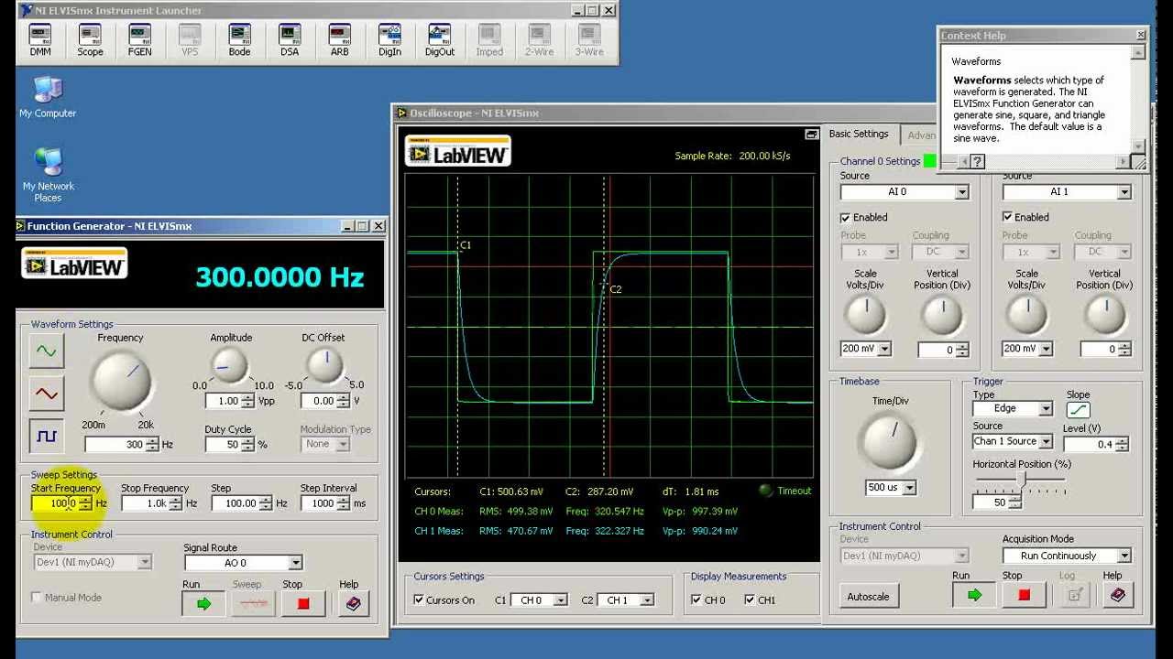Toggle the trigger Slope rising-edge button
The image size is (1173, 659).
point(1079,409)
